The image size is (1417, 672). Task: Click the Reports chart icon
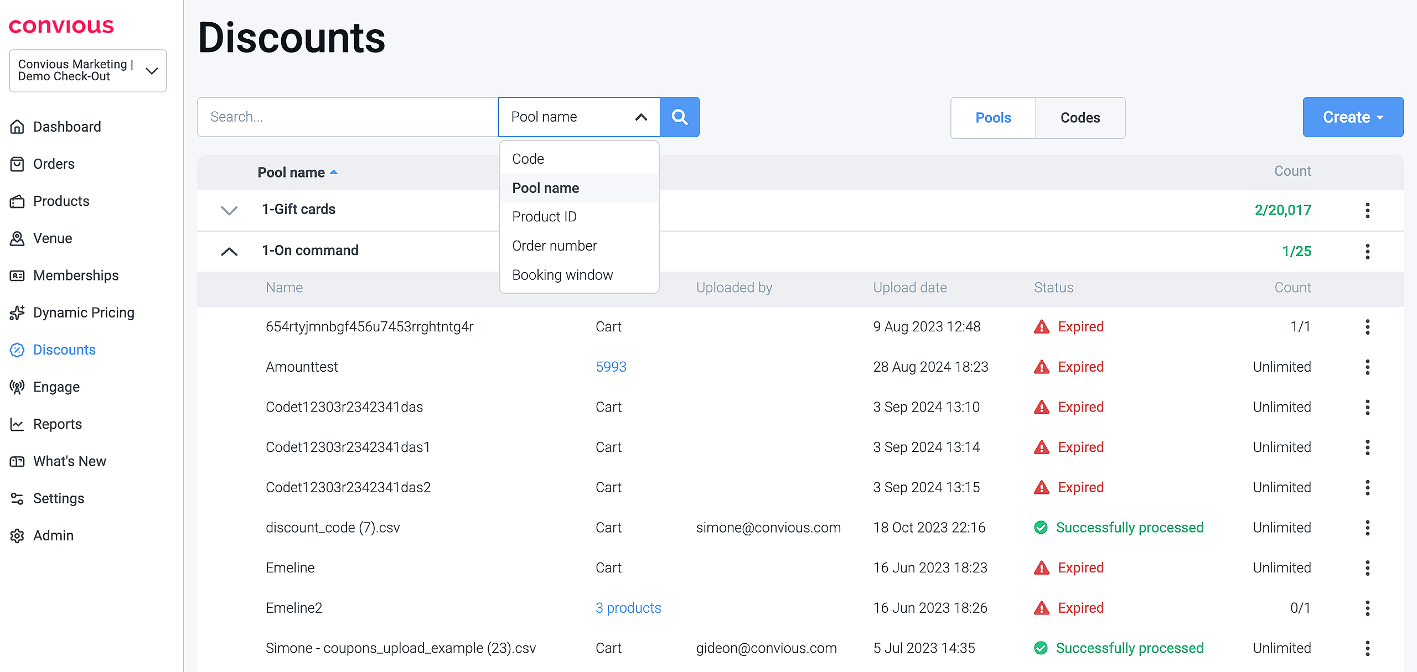17,424
